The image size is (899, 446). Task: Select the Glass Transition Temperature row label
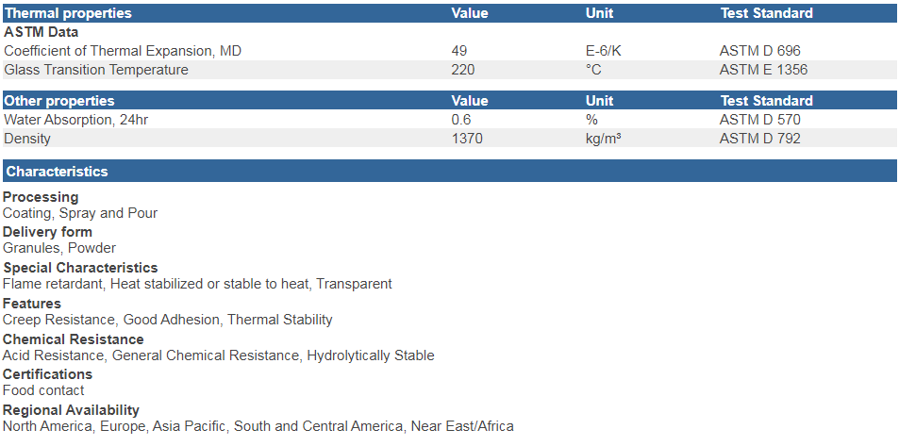[95, 70]
